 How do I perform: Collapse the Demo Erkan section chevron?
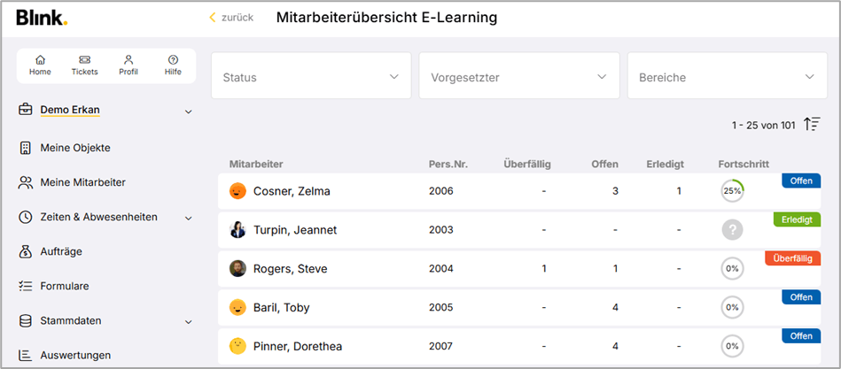(188, 111)
